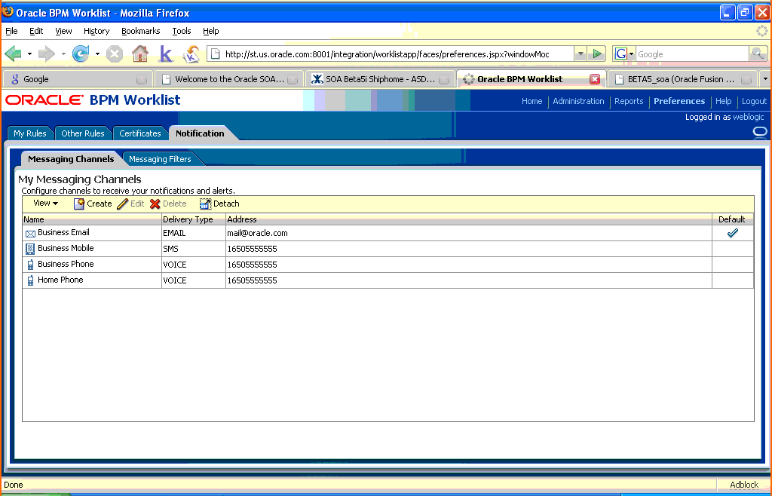Click the Business Phone icon

point(30,265)
